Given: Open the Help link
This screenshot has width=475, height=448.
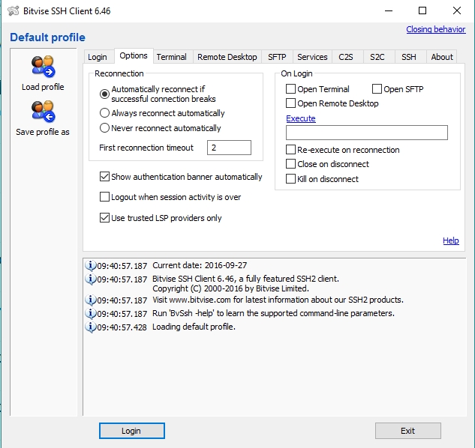Looking at the screenshot, I should point(451,240).
